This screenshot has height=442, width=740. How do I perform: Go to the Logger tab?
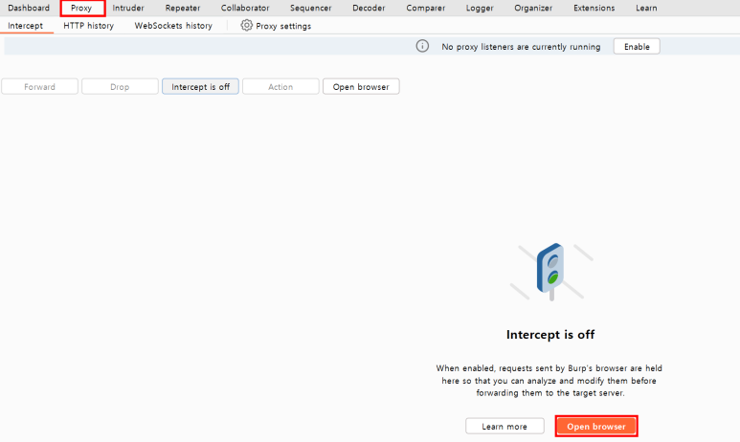coord(480,8)
